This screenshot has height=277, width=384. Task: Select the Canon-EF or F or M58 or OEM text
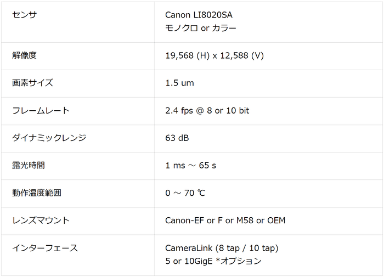[225, 220]
